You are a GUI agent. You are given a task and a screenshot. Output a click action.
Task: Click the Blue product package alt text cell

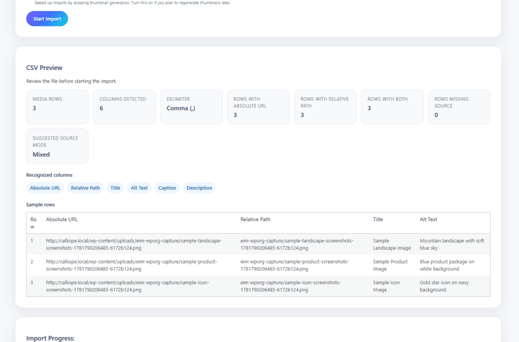coord(447,265)
